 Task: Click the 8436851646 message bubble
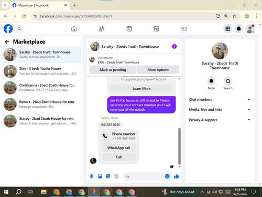click(111, 125)
